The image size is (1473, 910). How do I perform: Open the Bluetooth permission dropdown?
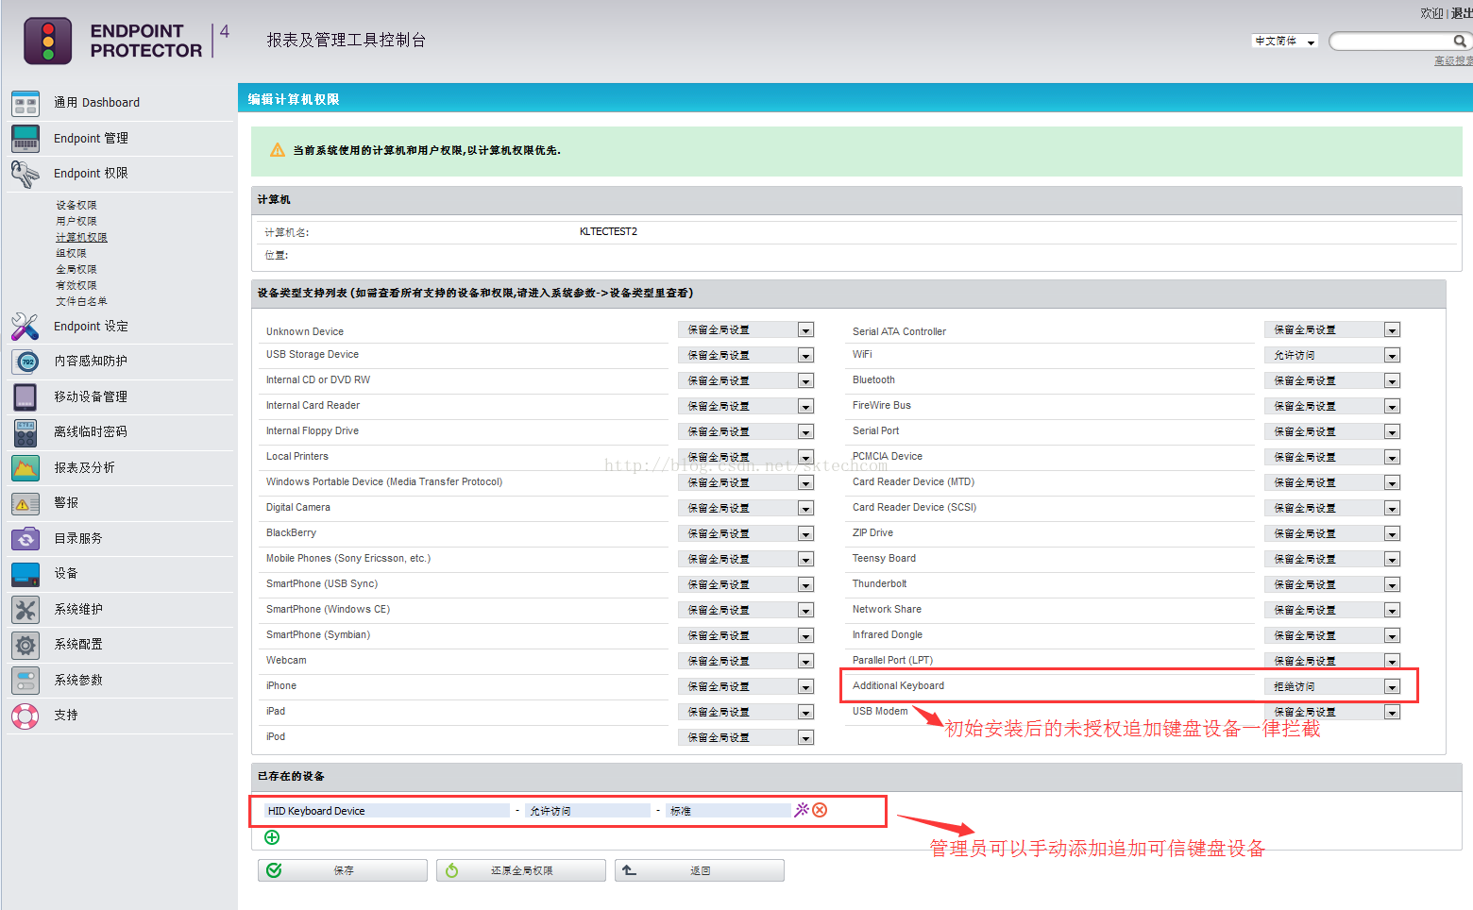pos(1332,380)
